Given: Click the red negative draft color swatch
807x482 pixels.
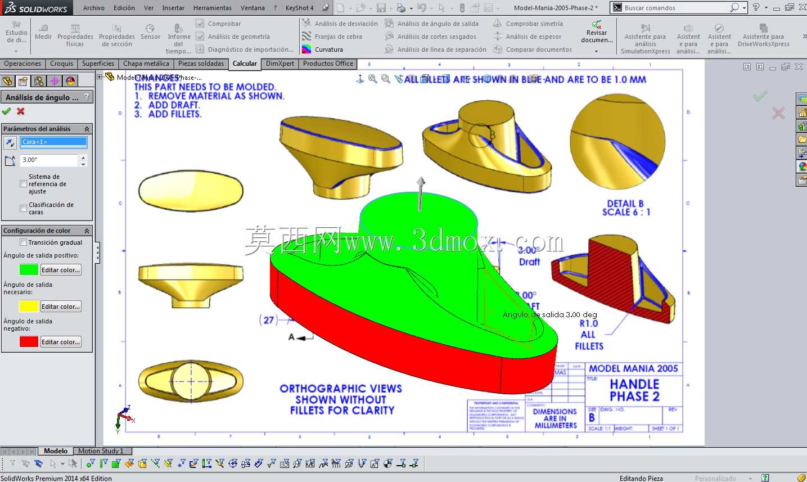Looking at the screenshot, I should click(x=29, y=342).
